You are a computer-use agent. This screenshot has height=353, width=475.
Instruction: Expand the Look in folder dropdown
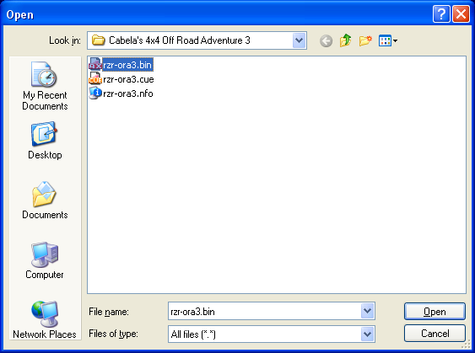tap(299, 40)
